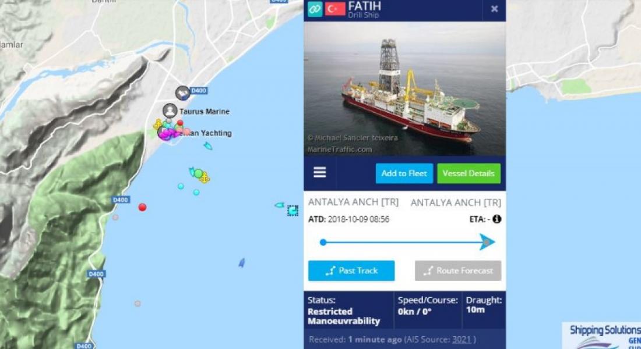Image resolution: width=641 pixels, height=349 pixels.
Task: Select the yellow anchor icon near green dot
Action: pyautogui.click(x=205, y=177)
